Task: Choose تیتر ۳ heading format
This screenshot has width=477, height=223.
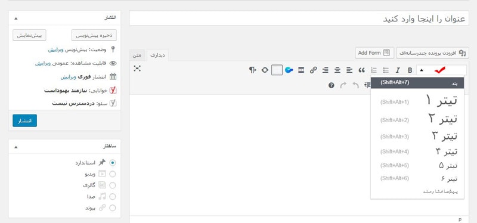Action: [x=417, y=137]
